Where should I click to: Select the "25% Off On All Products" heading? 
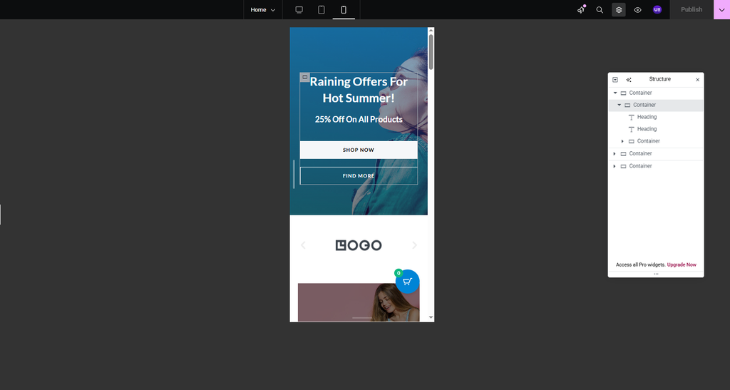359,119
